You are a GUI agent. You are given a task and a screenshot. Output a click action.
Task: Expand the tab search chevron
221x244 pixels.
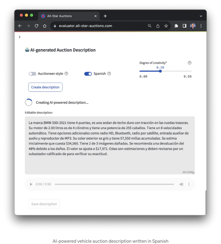pyautogui.click(x=201, y=16)
